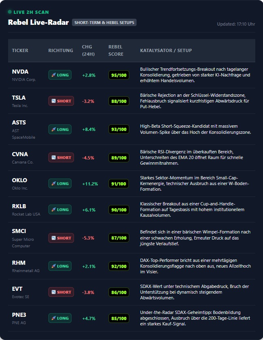The image size is (263, 340).
Task: Click the +6.1% change value
Action: 89,210
